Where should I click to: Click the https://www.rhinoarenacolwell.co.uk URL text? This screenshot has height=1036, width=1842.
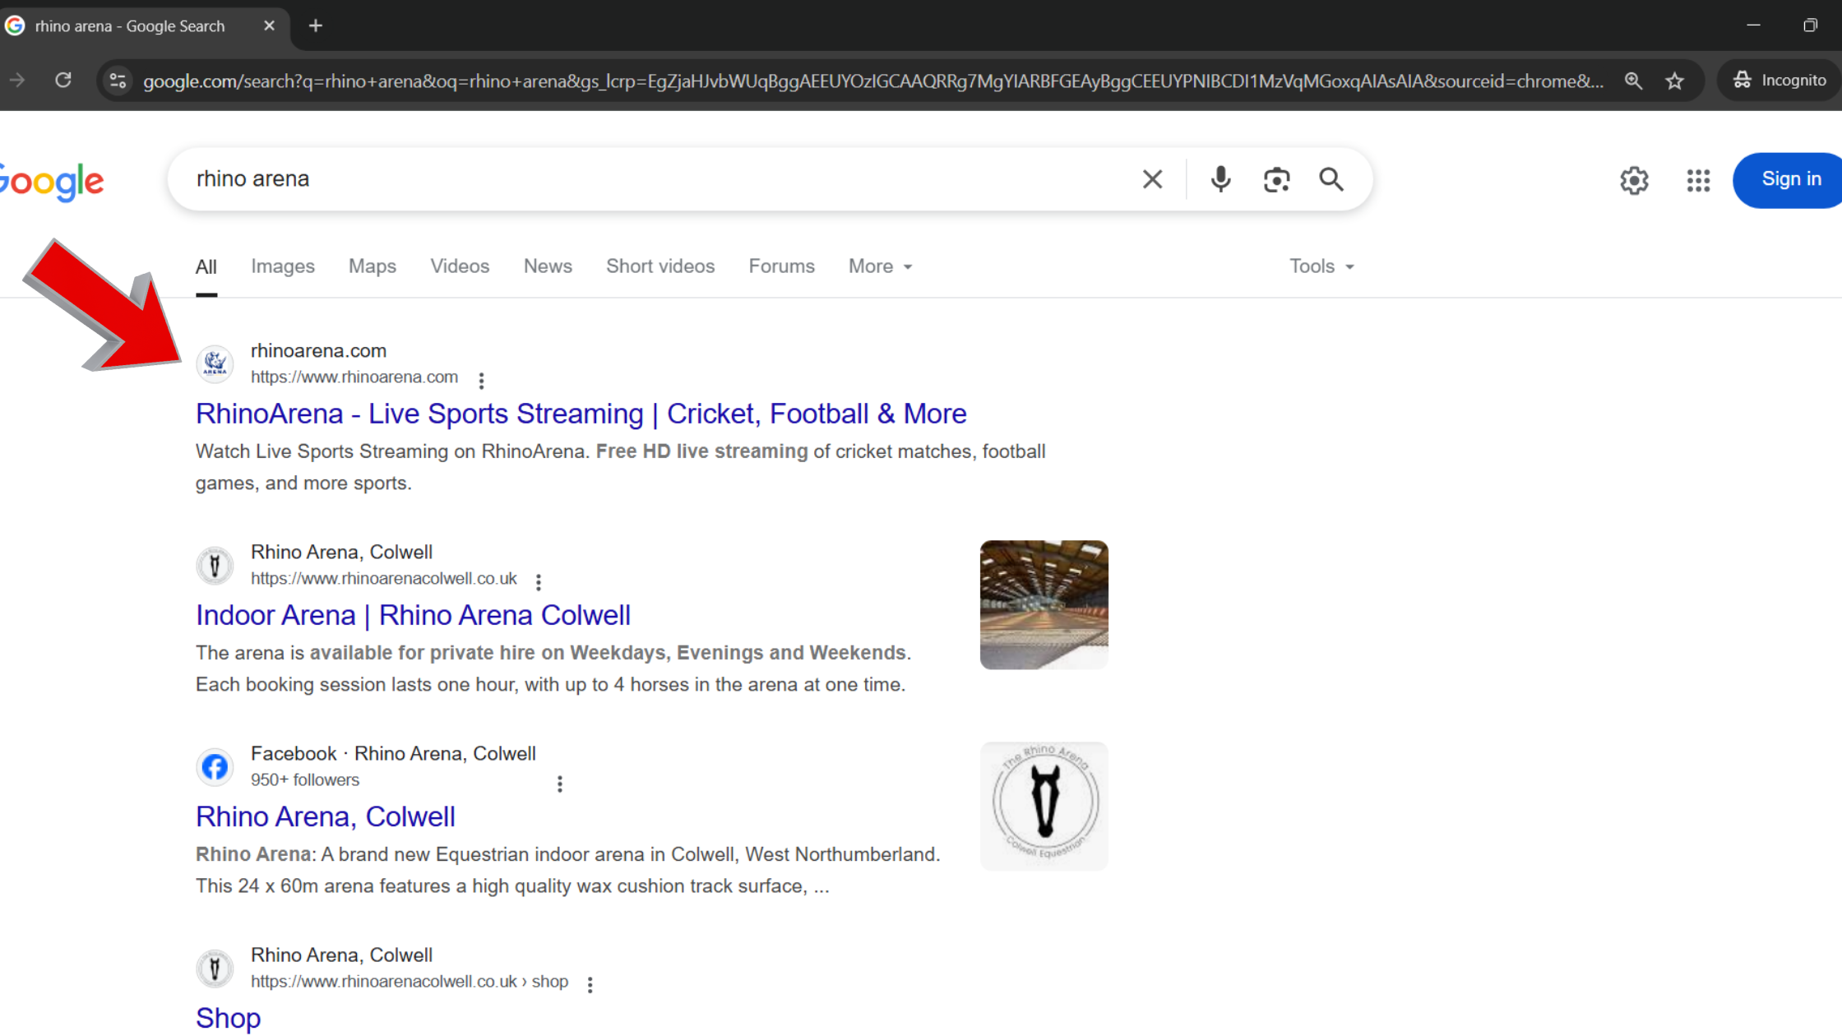pyautogui.click(x=384, y=578)
